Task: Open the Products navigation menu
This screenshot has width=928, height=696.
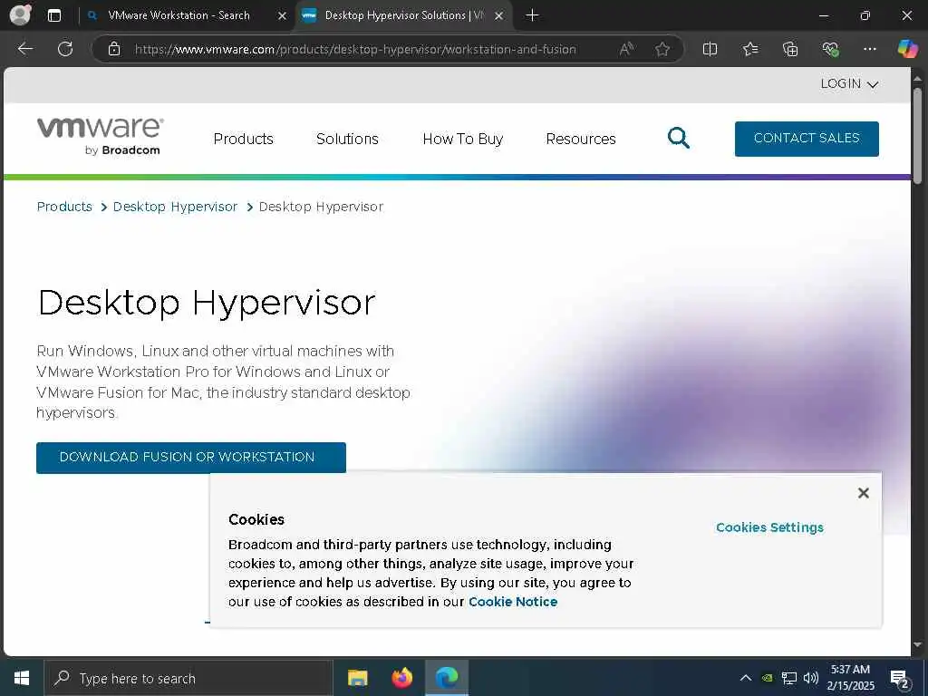Action: pyautogui.click(x=243, y=139)
